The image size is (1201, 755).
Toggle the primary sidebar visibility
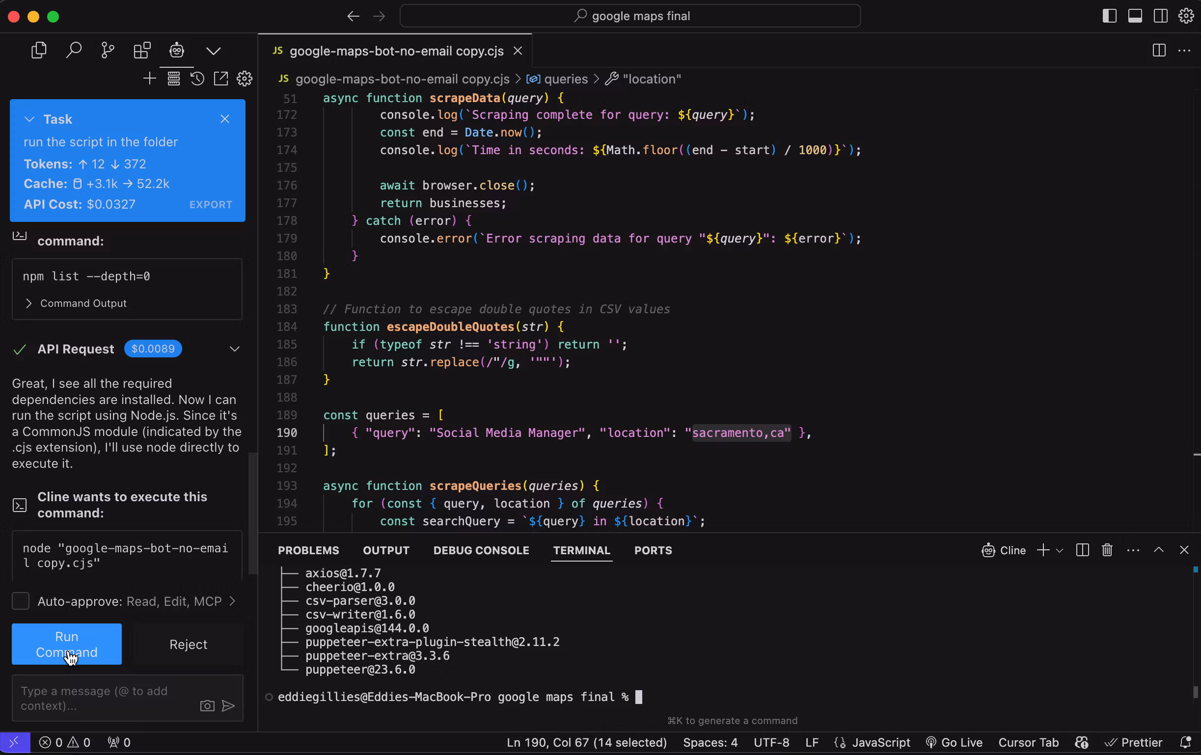pos(1109,15)
